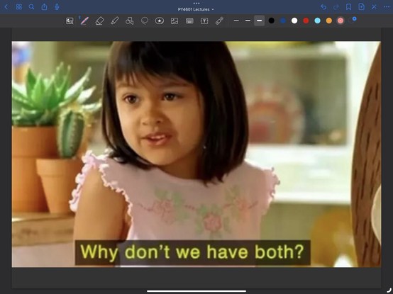393x294 pixels.
Task: Choose the Image insert tool
Action: (175, 21)
